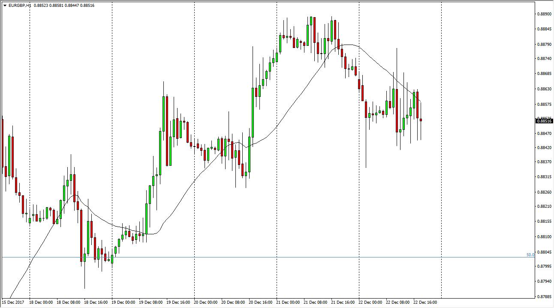Click 0.88790 on the price scale
The image size is (554, 308).
[x=544, y=44]
